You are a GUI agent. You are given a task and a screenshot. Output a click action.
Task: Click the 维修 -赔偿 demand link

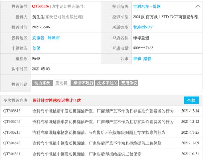point(142,59)
